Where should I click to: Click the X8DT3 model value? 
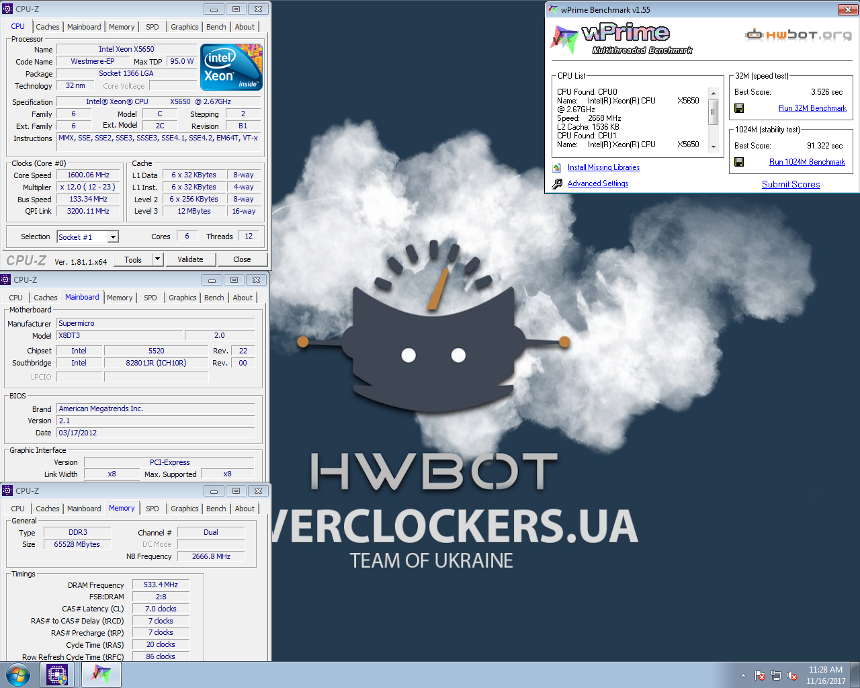click(x=119, y=335)
